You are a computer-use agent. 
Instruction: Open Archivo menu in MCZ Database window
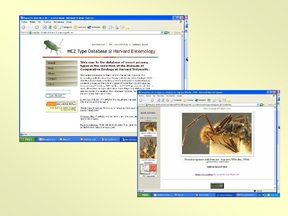click(24, 22)
